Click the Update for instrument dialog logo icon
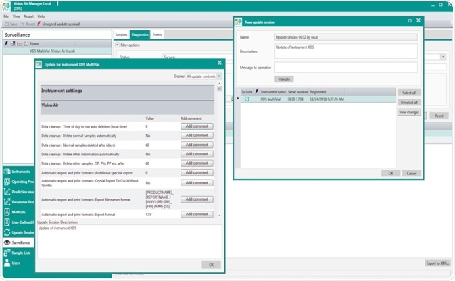The width and height of the screenshot is (455, 281). coord(39,64)
